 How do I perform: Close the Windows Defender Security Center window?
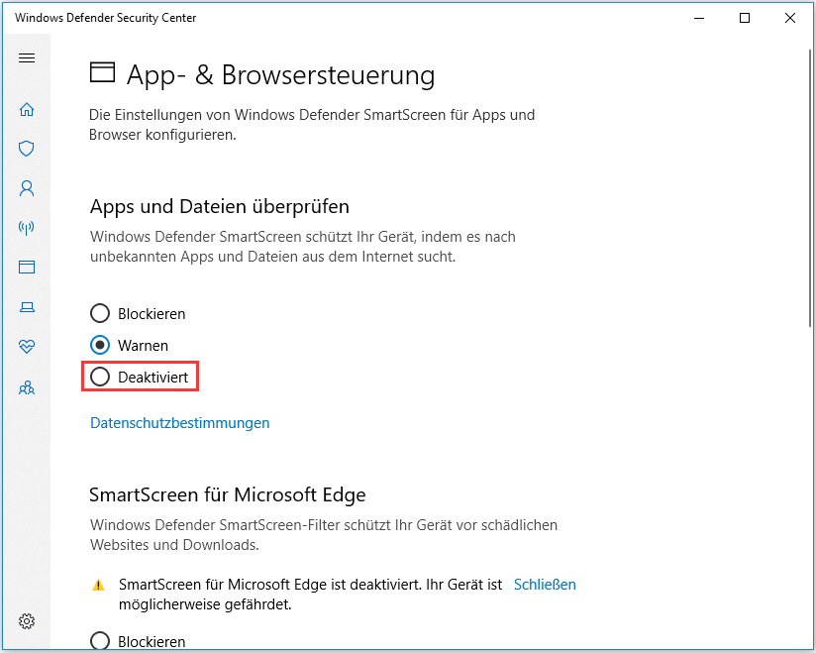click(x=789, y=18)
